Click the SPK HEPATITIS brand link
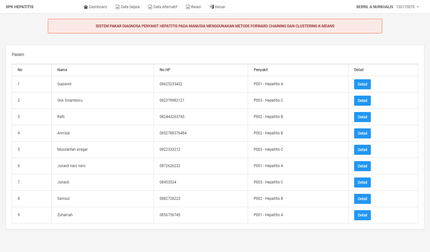 coord(20,7)
